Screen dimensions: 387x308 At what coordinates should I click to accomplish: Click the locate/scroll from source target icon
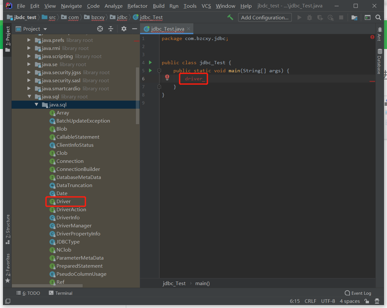click(100, 29)
